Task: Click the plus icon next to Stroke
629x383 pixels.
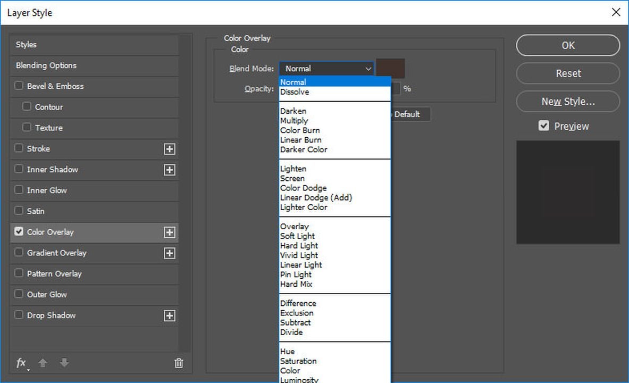Action: [x=169, y=149]
